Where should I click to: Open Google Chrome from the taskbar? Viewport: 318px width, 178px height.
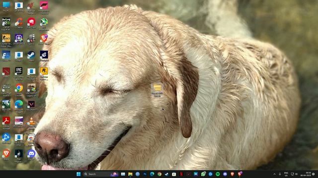click(x=159, y=174)
